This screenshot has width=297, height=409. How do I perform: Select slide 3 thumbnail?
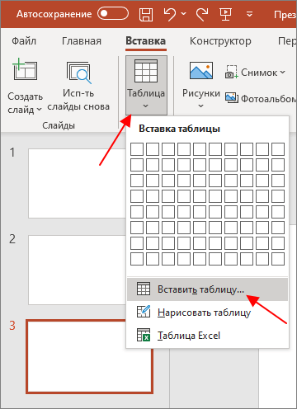89,356
